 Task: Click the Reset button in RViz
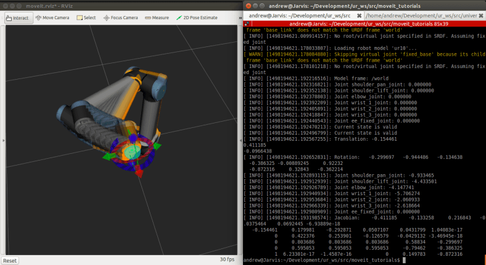[x=10, y=260]
